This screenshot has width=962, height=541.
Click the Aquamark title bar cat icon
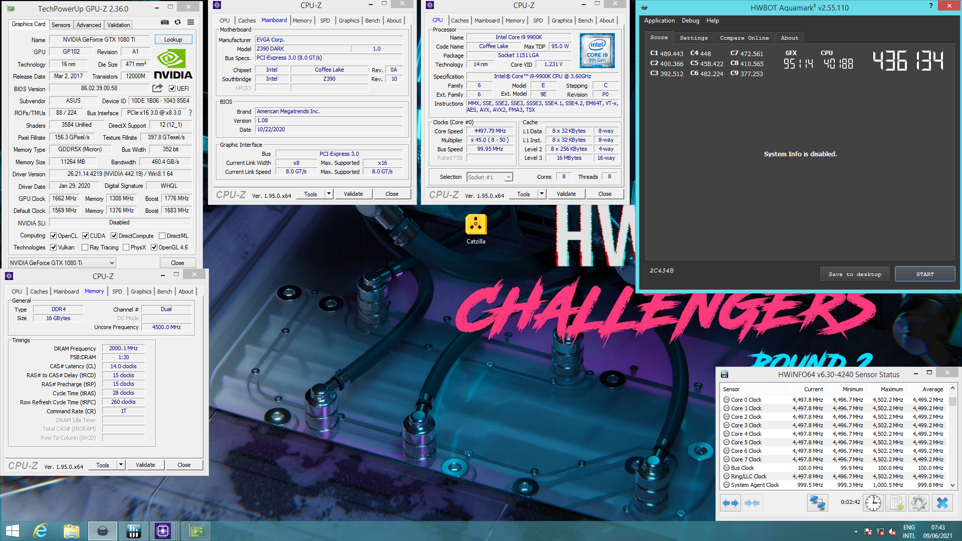pos(644,8)
